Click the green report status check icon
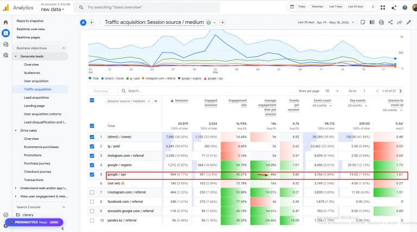This screenshot has width=417, height=232. [x=208, y=23]
